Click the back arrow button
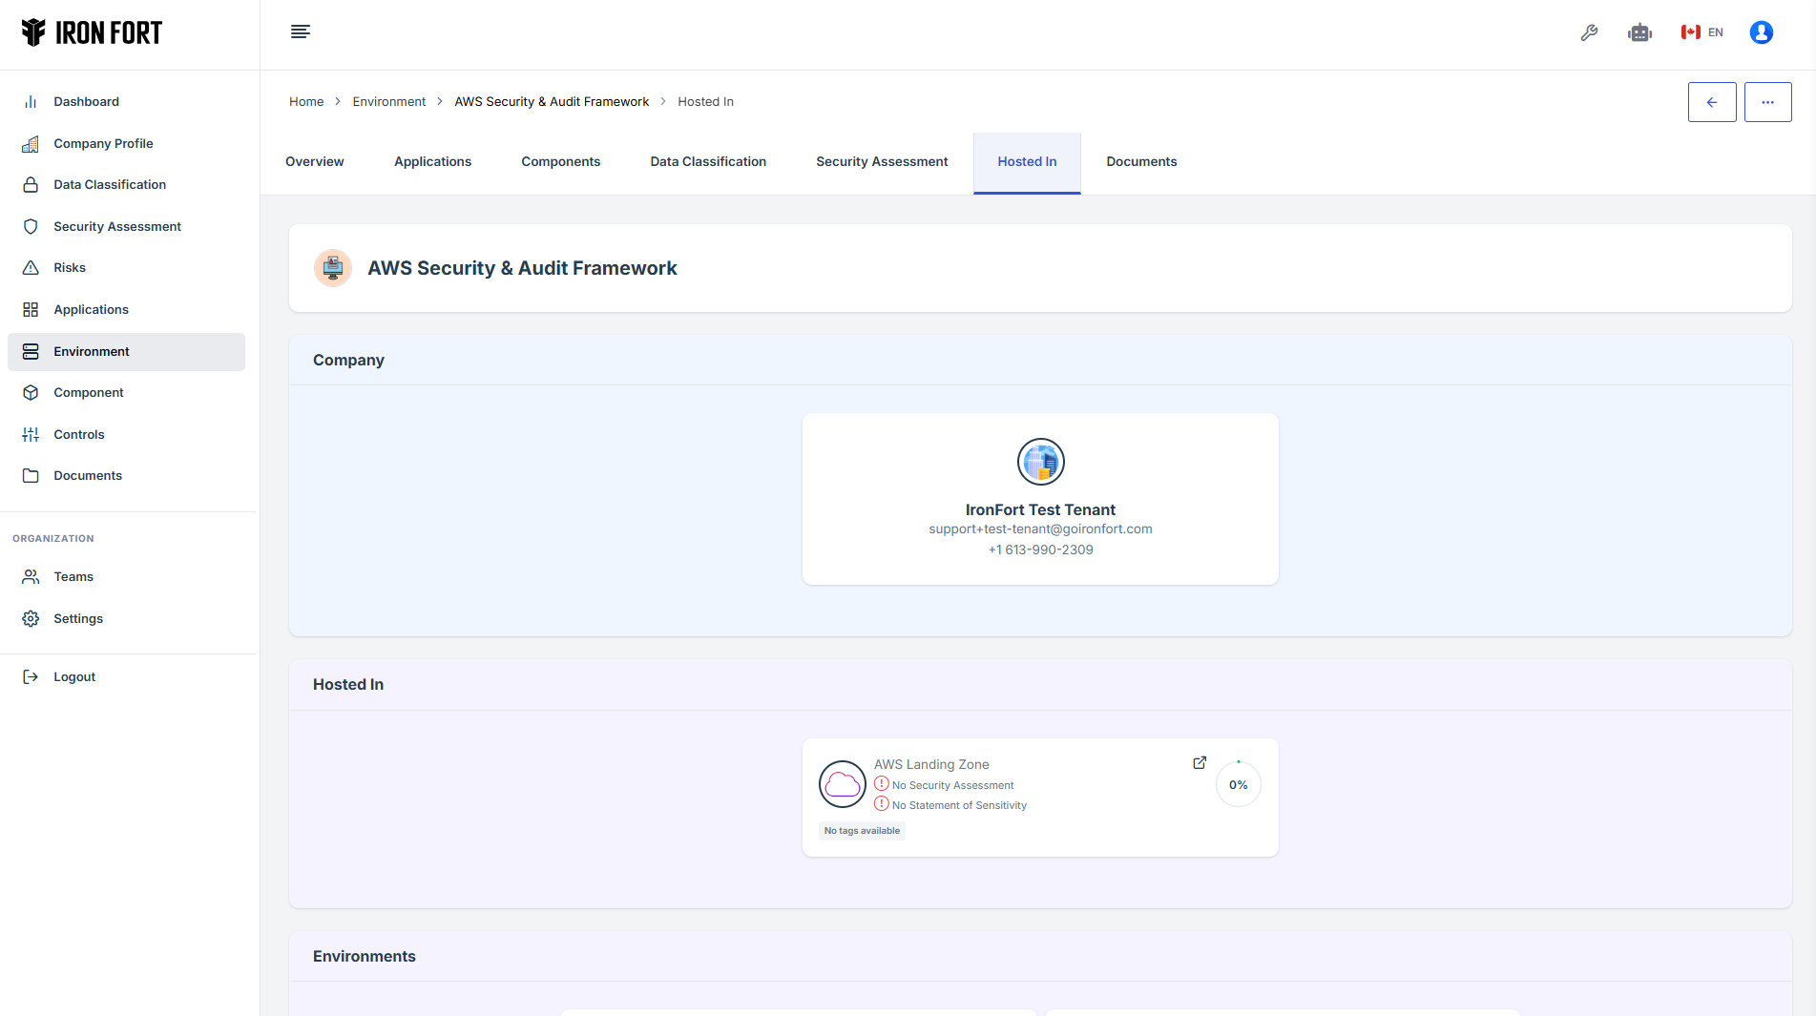The image size is (1816, 1016). (x=1711, y=102)
